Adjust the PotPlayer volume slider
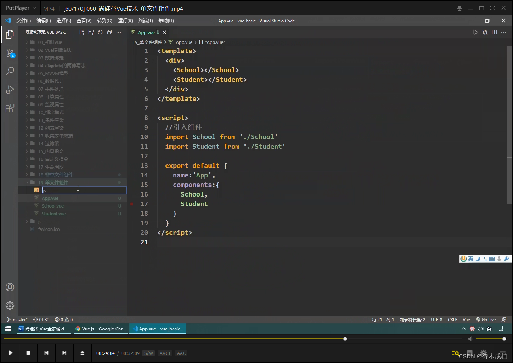This screenshot has height=363, width=513. (x=491, y=339)
